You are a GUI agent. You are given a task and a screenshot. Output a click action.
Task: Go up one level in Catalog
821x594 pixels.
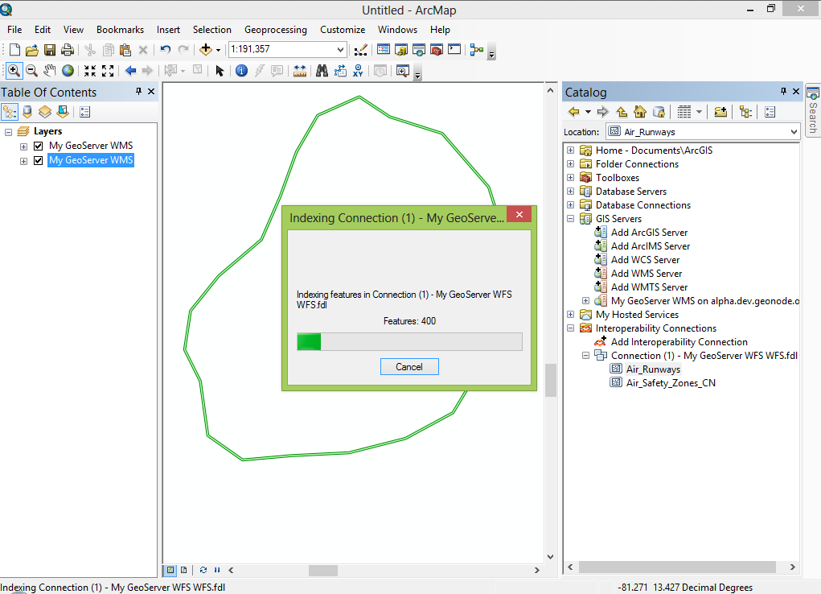click(622, 112)
